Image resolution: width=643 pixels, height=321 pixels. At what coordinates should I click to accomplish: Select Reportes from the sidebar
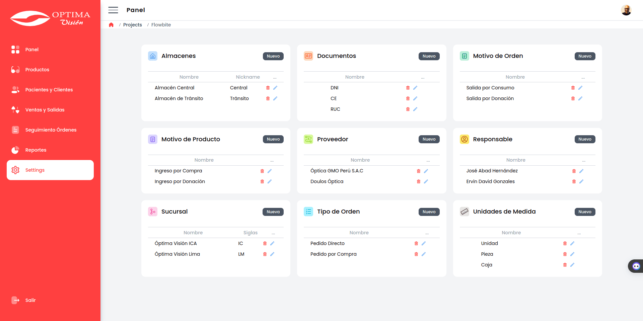(x=36, y=150)
